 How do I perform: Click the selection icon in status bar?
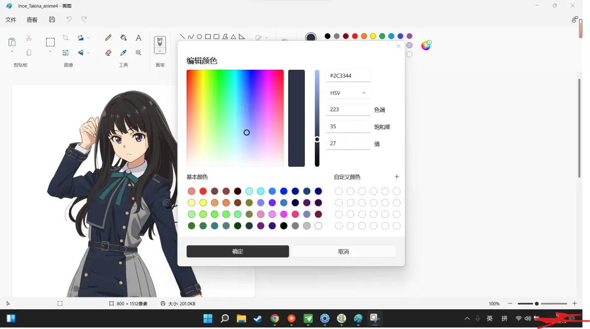pos(60,303)
